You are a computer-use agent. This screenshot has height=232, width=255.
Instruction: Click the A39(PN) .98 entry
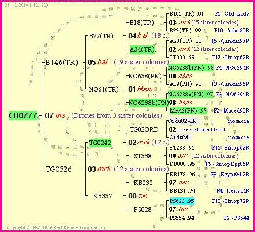(x=185, y=84)
